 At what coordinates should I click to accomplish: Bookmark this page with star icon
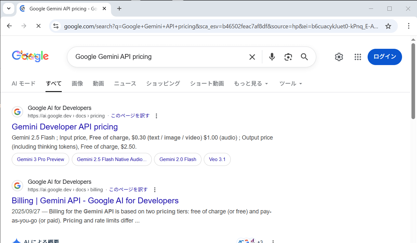pyautogui.click(x=388, y=26)
